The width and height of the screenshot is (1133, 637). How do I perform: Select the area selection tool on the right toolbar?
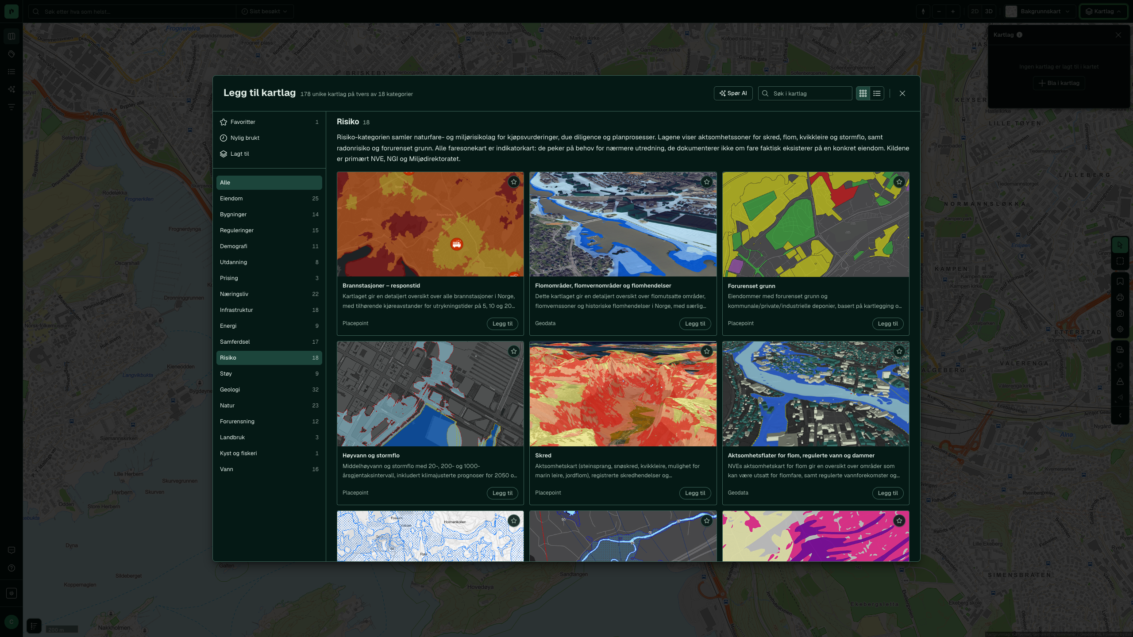click(1120, 261)
